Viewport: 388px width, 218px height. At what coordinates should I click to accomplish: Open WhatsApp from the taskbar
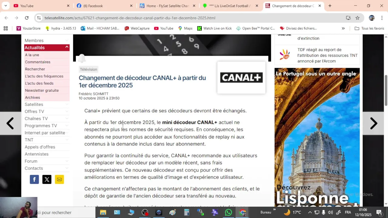(x=229, y=212)
